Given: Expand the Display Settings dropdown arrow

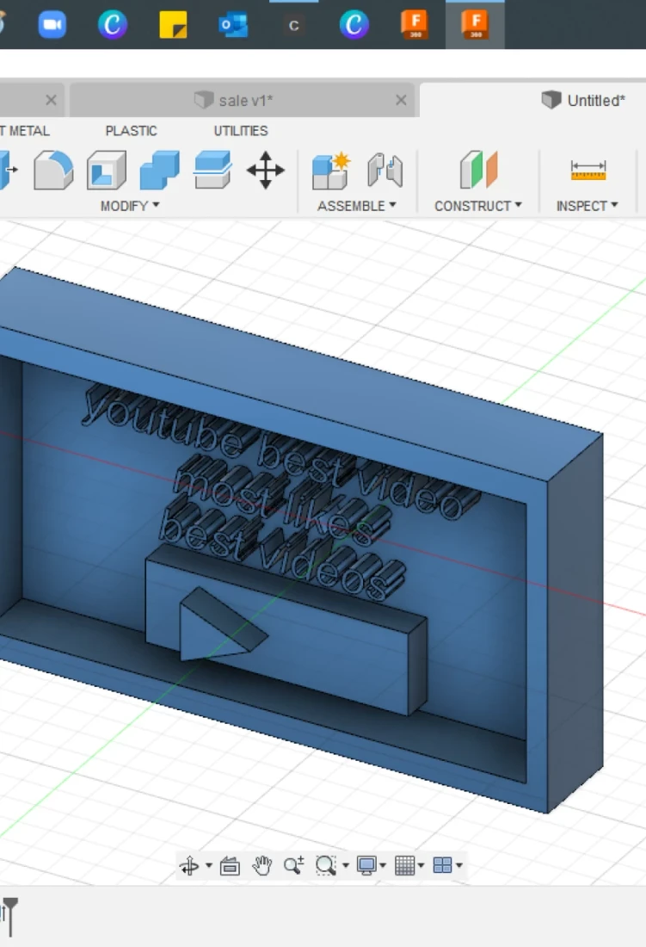Looking at the screenshot, I should tap(383, 865).
